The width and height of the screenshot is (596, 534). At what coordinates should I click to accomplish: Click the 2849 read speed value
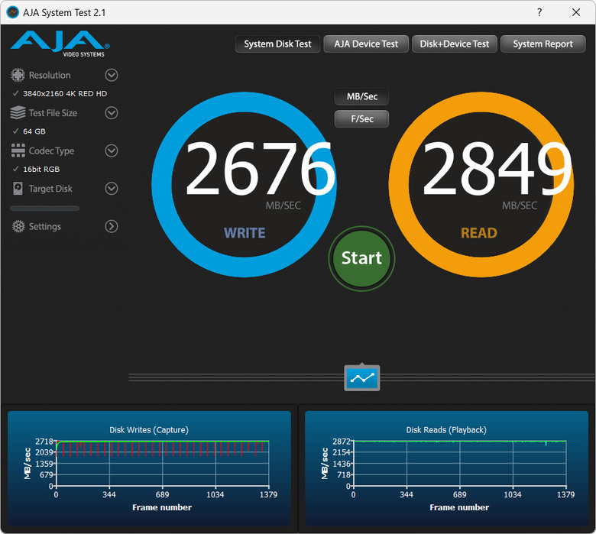[497, 168]
